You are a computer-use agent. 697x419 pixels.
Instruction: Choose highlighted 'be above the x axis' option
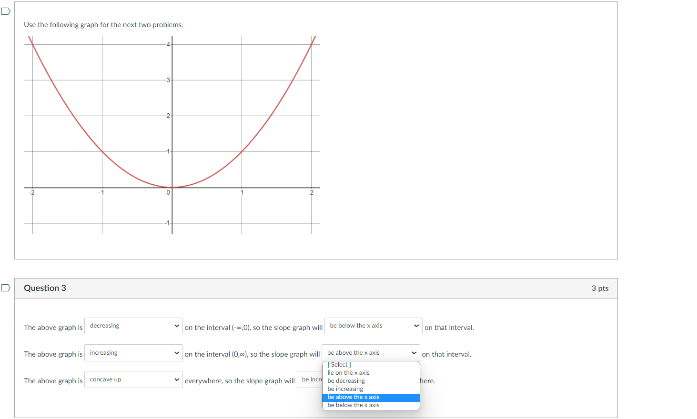click(x=371, y=397)
